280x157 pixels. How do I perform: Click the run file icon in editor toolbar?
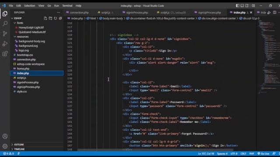269,13
